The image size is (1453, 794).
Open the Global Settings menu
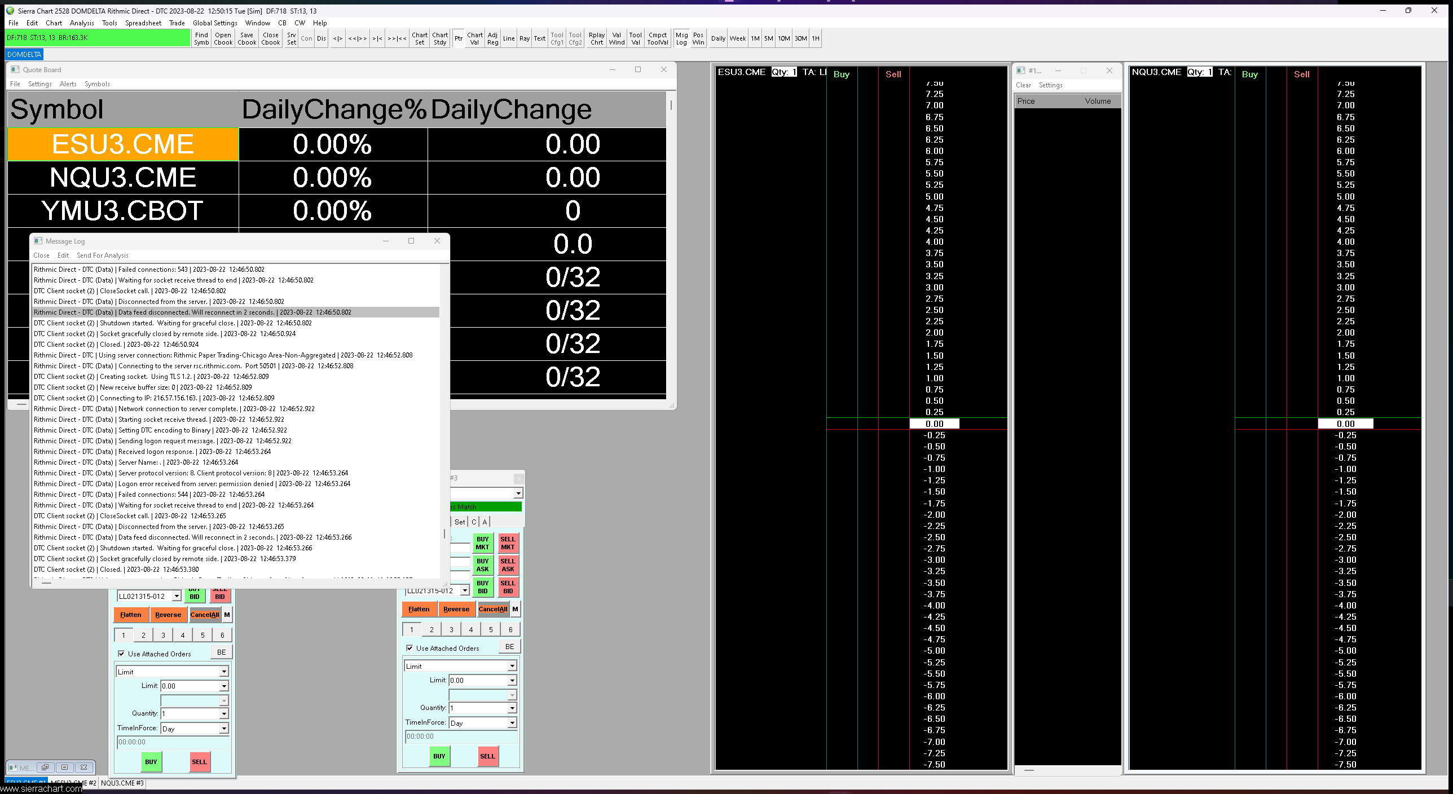(x=215, y=23)
